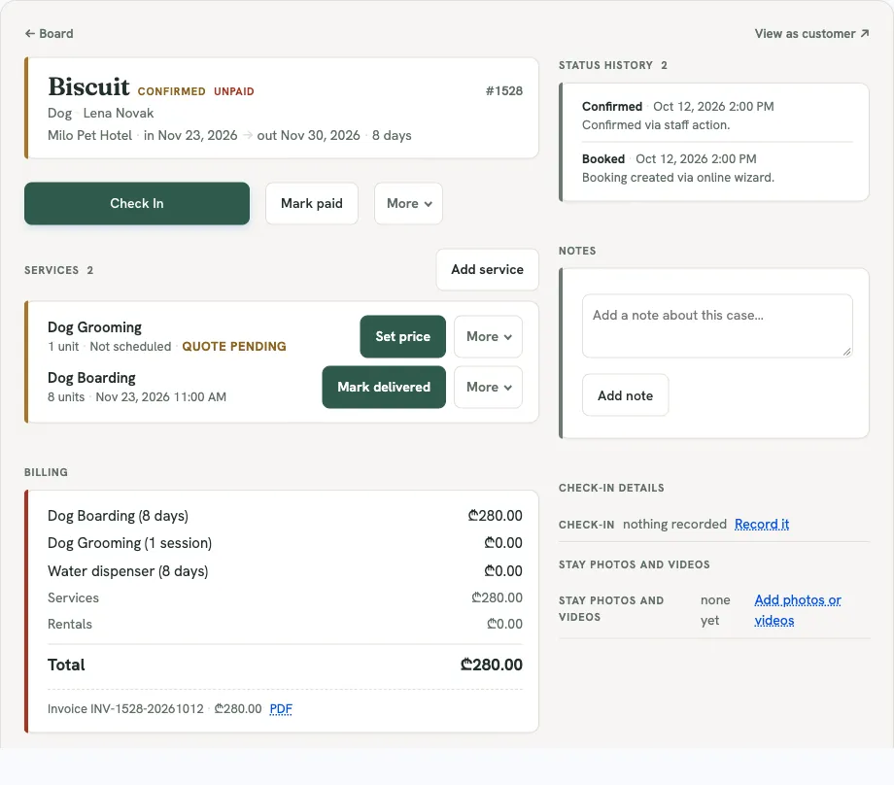The width and height of the screenshot is (894, 785).
Task: Click owner name Lena Novak
Action: pos(119,113)
